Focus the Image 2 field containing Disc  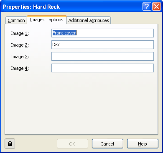(102, 44)
